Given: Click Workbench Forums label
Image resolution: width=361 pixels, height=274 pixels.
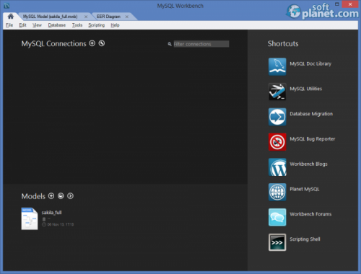Looking at the screenshot, I should 310,214.
